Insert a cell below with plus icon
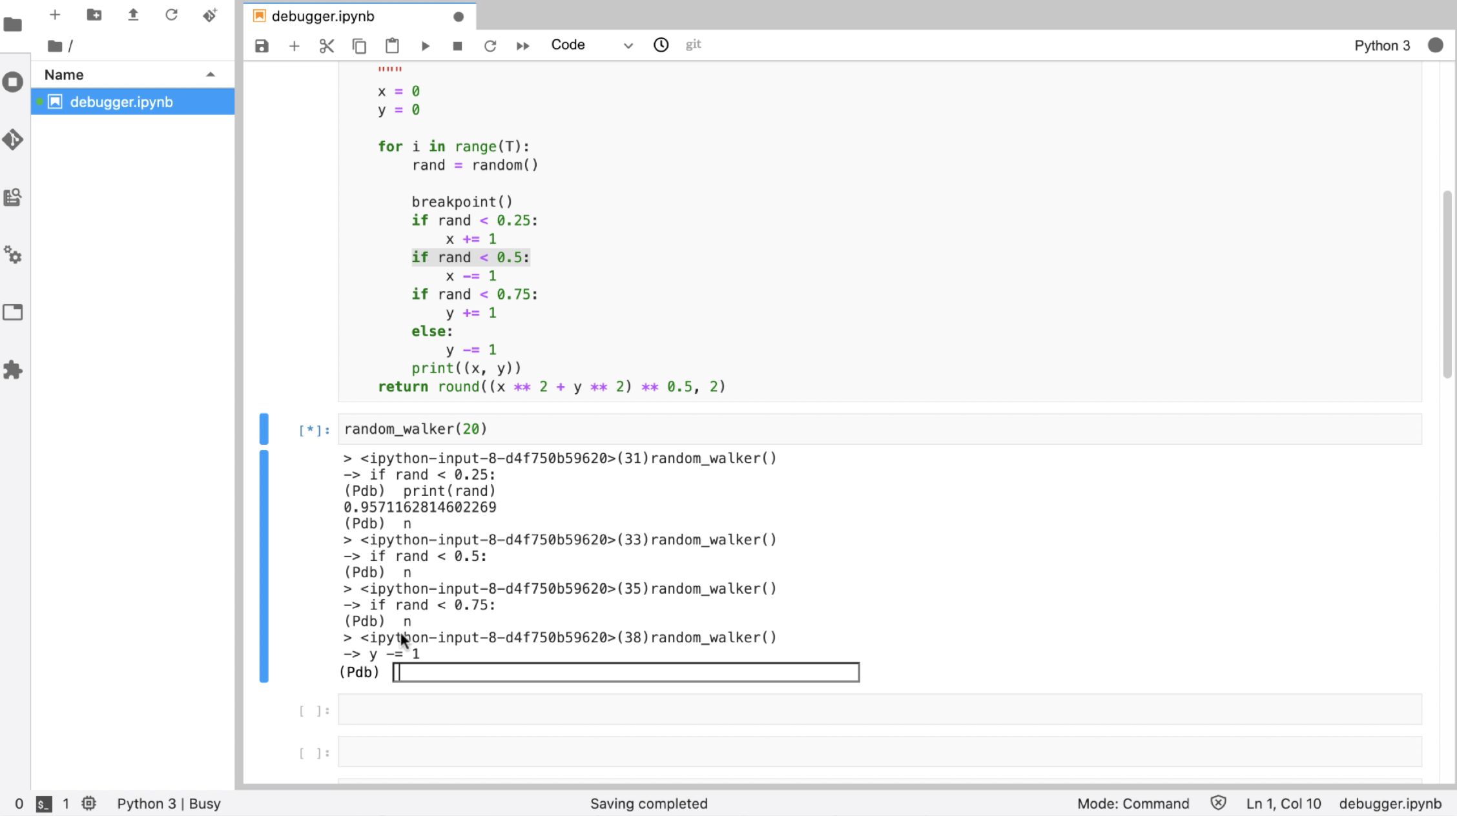Viewport: 1457px width, 816px height. coord(294,46)
